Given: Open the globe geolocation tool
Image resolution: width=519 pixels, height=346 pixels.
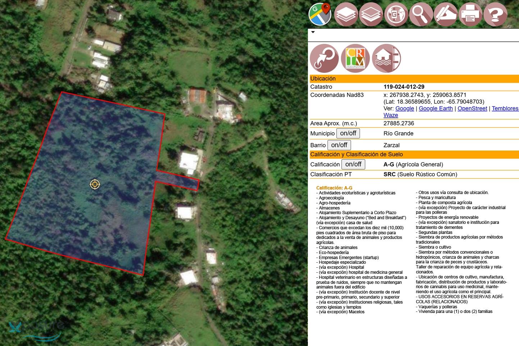Looking at the screenshot, I should (396, 14).
